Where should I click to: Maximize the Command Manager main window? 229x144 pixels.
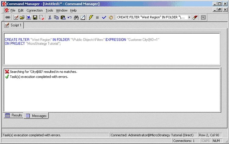220,4
